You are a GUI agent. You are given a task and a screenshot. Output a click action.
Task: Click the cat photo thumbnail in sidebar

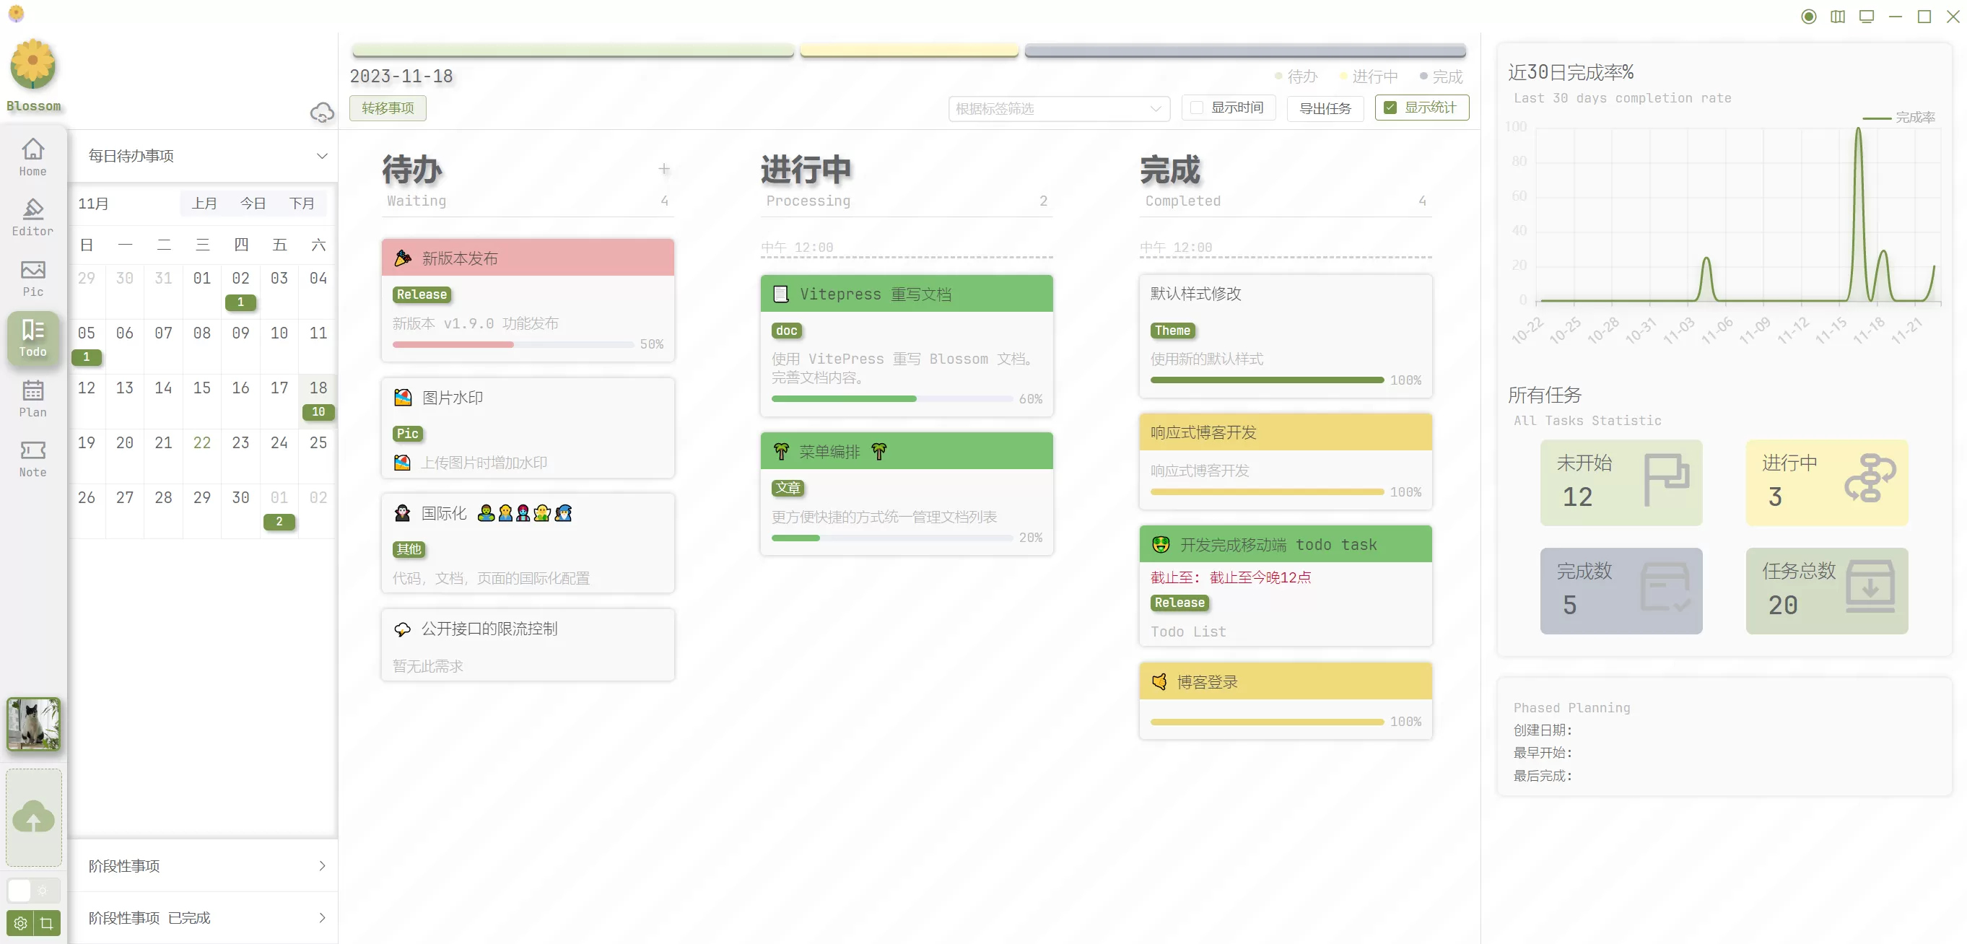[x=32, y=724]
